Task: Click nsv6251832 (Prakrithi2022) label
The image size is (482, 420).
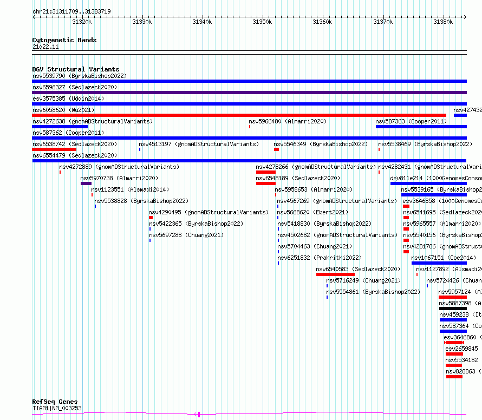Action: click(320, 258)
